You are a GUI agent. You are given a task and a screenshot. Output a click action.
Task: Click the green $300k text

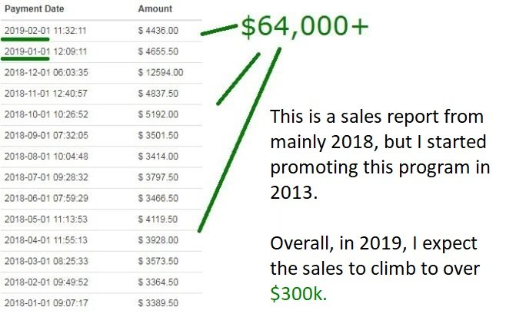pos(298,293)
